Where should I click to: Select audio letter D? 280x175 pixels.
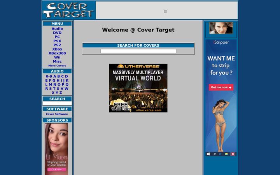click(66, 77)
